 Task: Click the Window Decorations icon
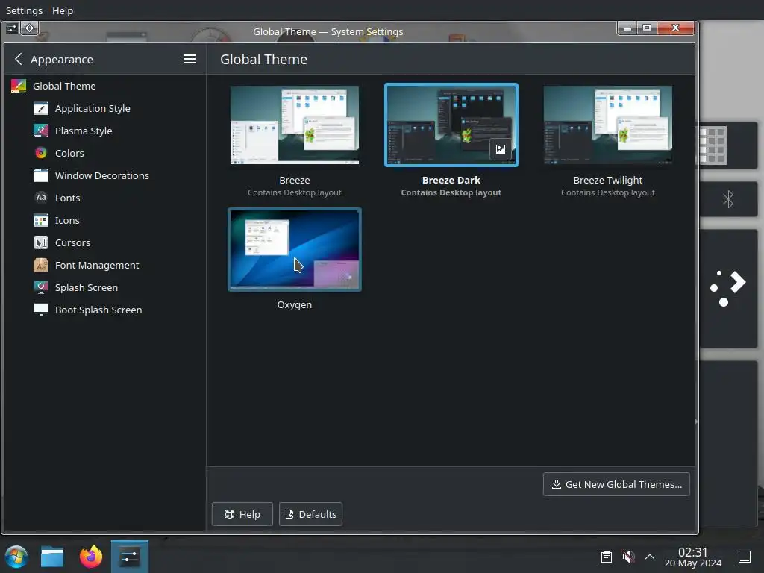pyautogui.click(x=41, y=175)
